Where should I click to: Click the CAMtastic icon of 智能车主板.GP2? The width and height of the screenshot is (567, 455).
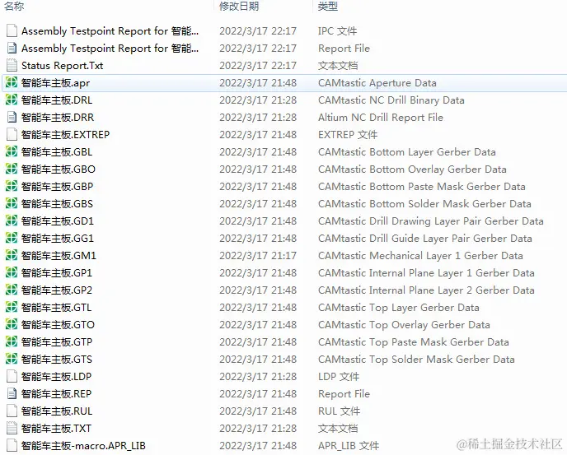tap(12, 290)
